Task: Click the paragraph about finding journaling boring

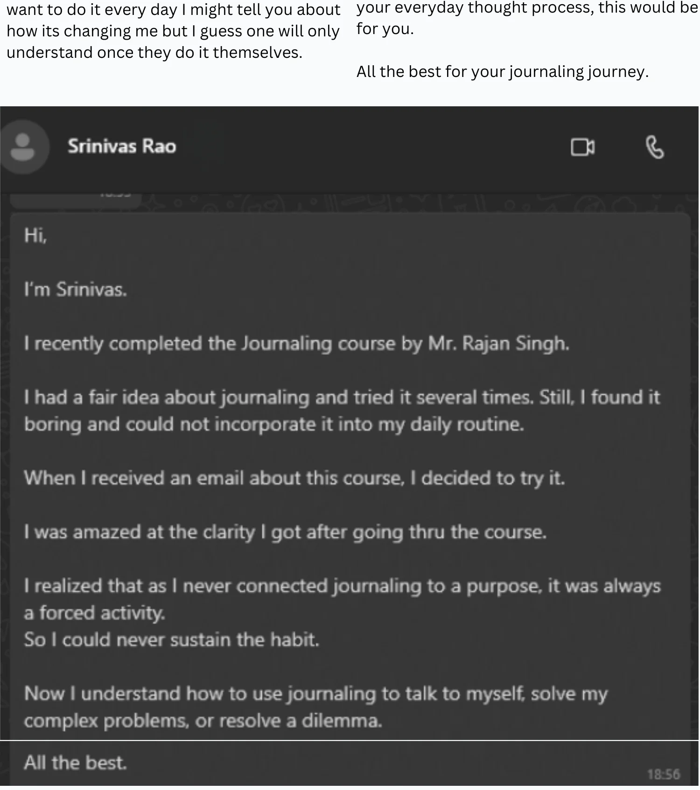Action: tap(342, 411)
